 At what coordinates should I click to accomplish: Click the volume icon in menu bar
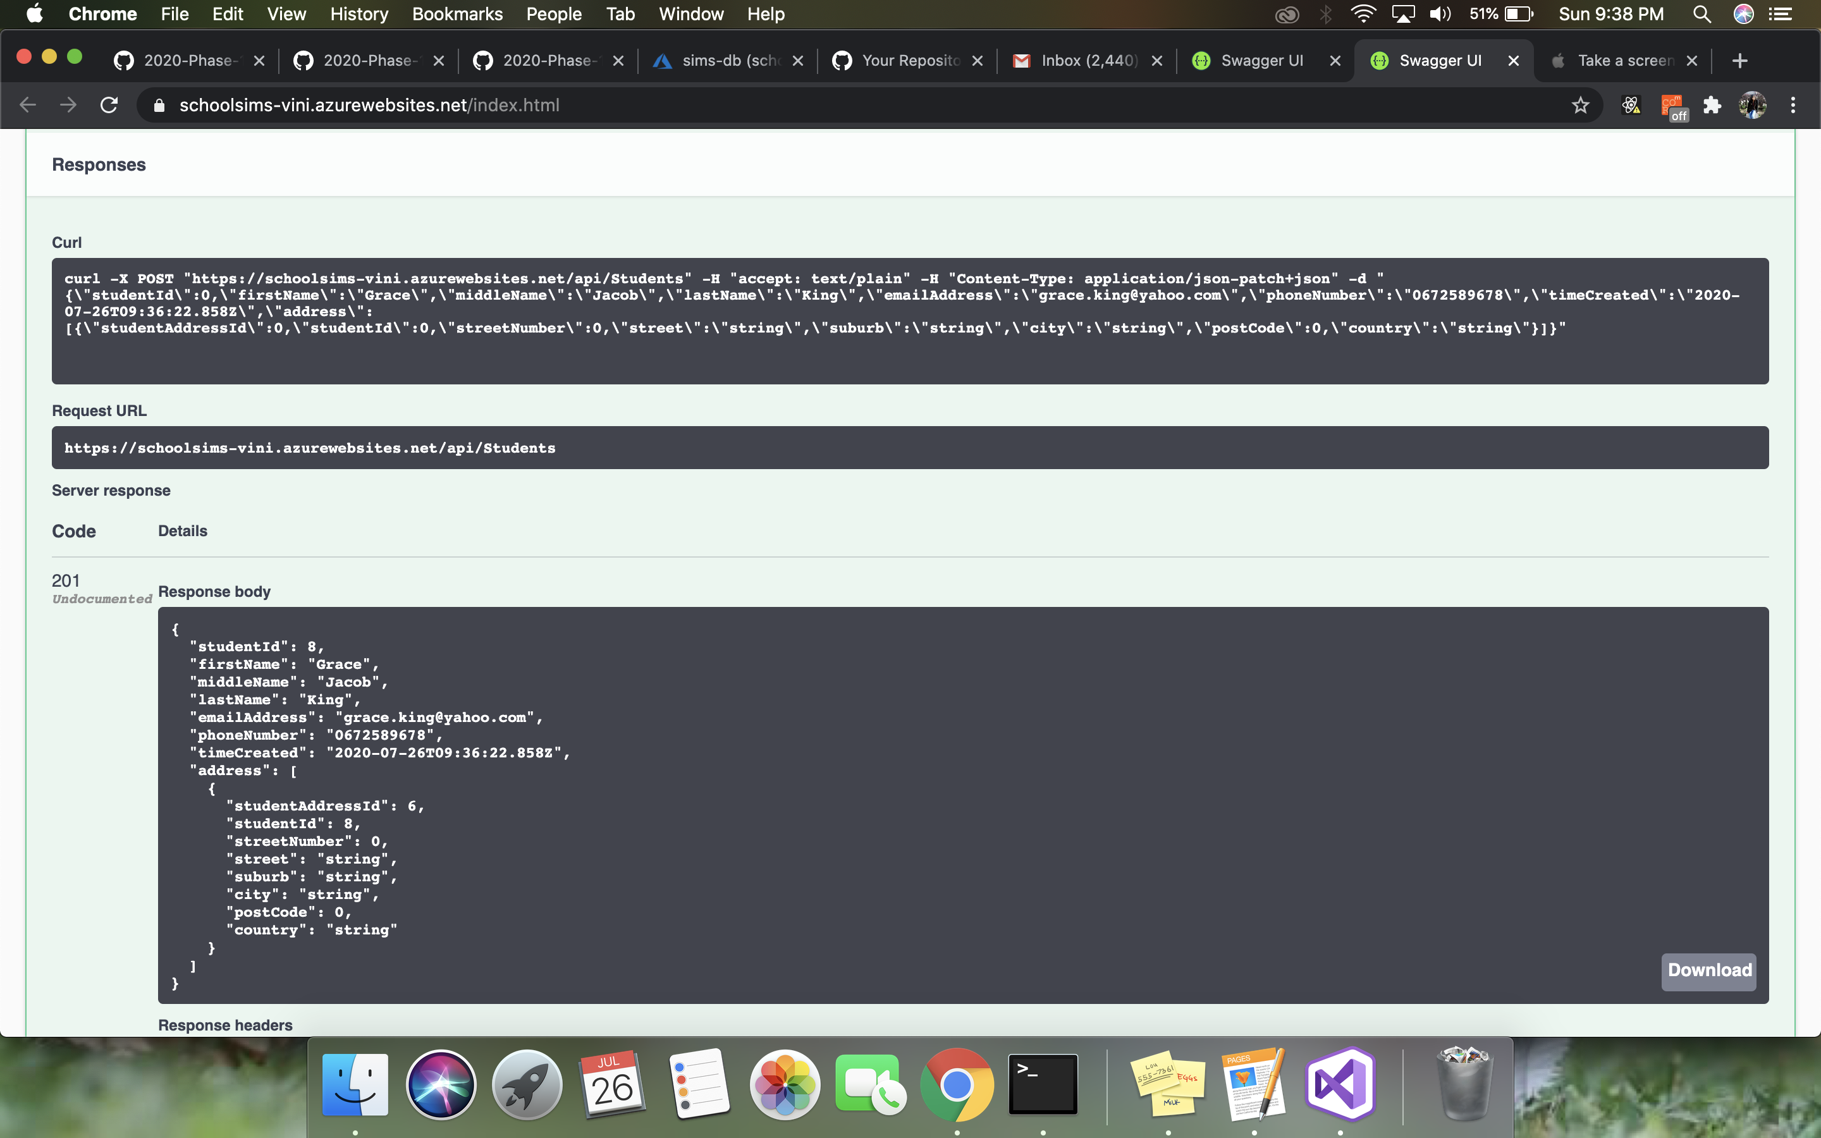(1440, 13)
